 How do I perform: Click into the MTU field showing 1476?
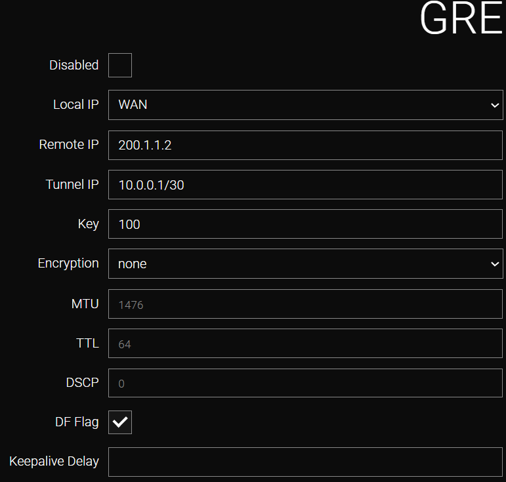[x=306, y=304]
